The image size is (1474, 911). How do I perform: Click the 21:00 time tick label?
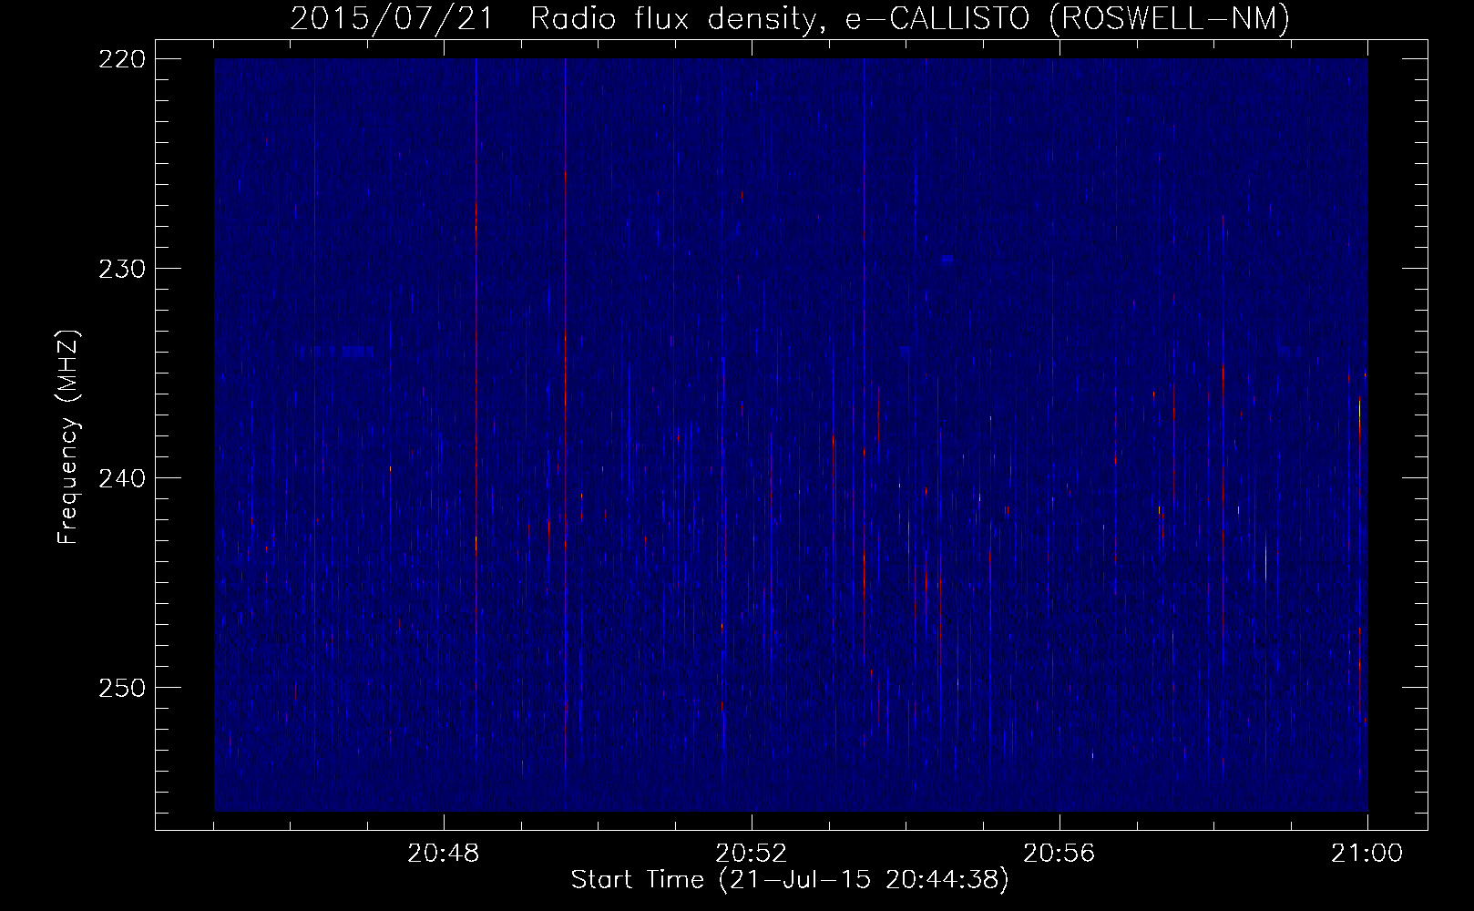[1367, 854]
